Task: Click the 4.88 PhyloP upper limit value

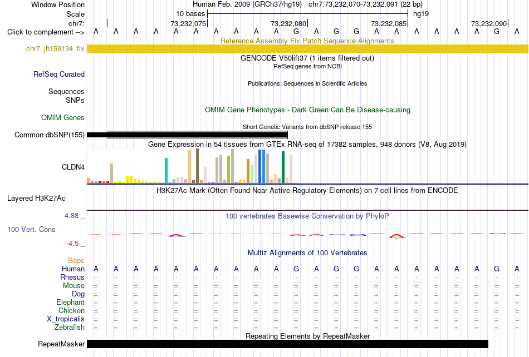Action: [x=71, y=216]
